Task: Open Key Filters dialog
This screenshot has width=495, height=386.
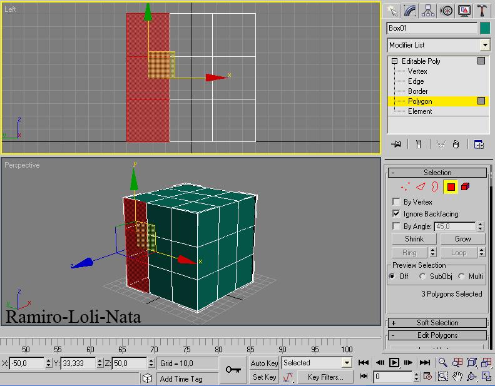Action: [x=325, y=377]
